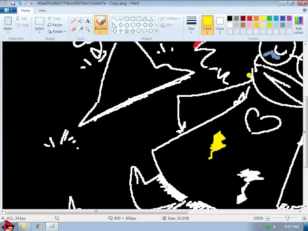The width and height of the screenshot is (308, 231).
Task: Select the Eraser tool
Action: pyautogui.click(x=73, y=29)
